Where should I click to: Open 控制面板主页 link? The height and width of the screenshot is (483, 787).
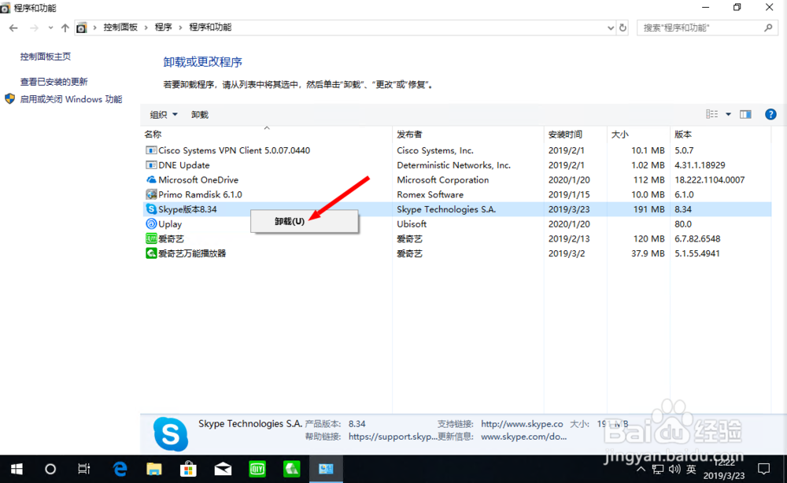point(45,57)
